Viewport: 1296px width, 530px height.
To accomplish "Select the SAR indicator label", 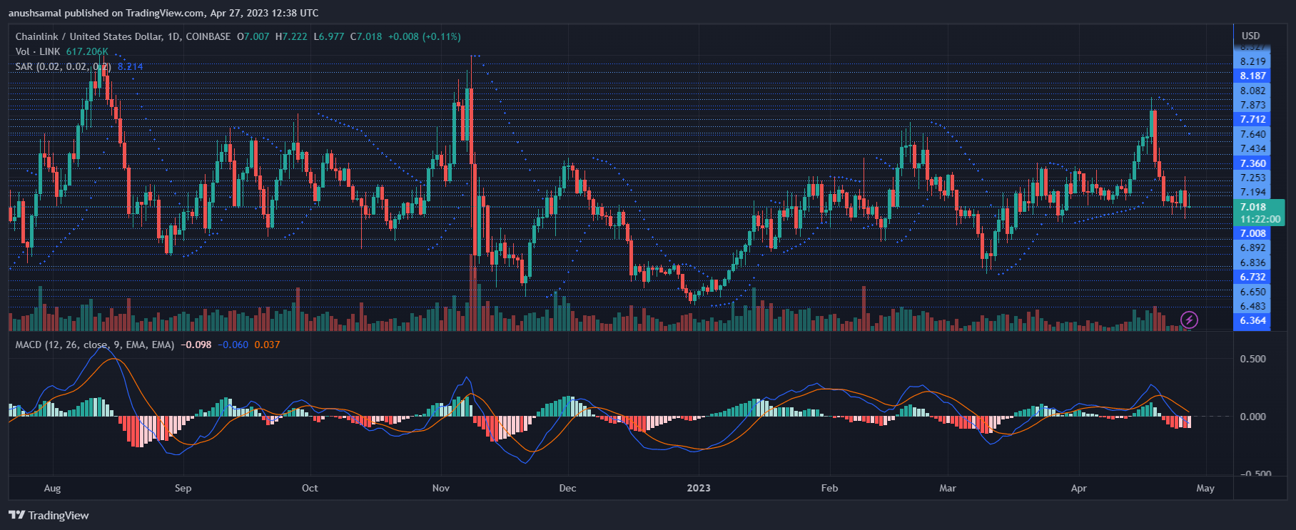I will [64, 66].
